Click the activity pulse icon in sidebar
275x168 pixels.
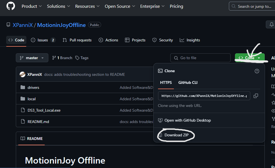click(x=273, y=94)
